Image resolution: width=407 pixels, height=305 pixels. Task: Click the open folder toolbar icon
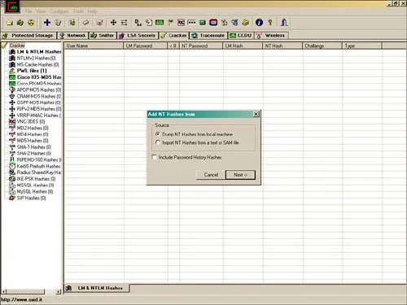10,23
